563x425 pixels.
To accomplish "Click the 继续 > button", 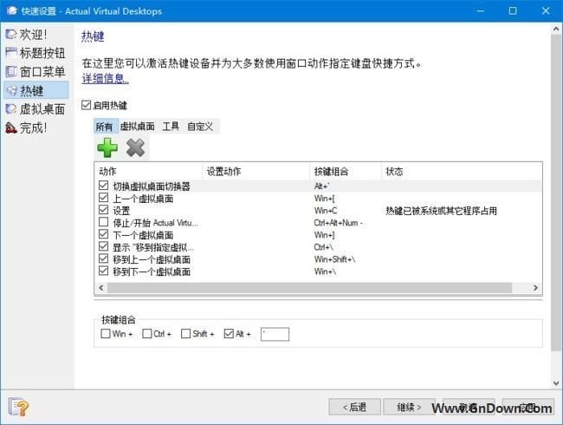I will pyautogui.click(x=409, y=407).
